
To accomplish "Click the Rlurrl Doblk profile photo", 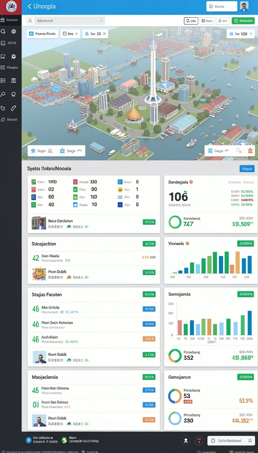I will (x=39, y=420).
